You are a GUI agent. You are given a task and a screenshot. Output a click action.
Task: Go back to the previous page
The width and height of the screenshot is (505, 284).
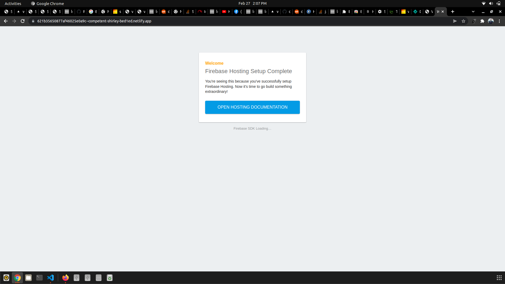coord(6,21)
